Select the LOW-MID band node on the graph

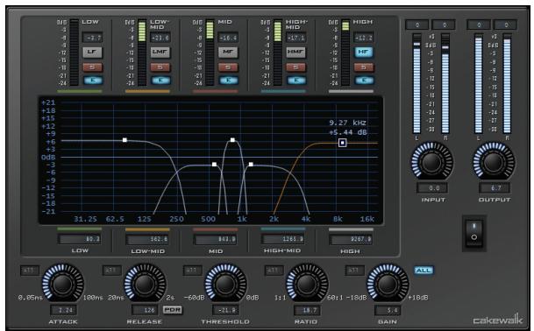coord(214,165)
